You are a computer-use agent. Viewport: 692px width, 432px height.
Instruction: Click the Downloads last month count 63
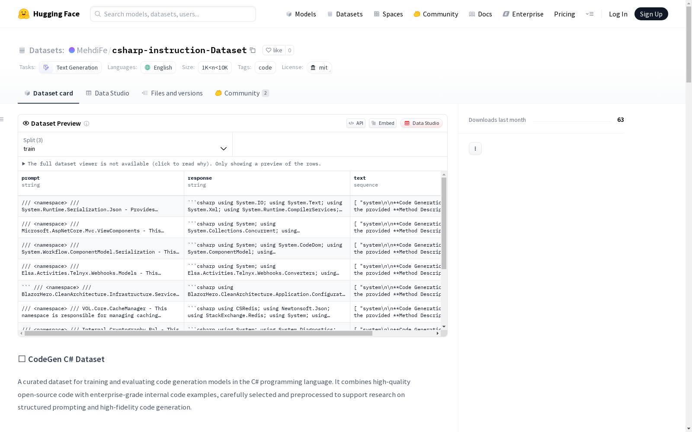pyautogui.click(x=621, y=120)
